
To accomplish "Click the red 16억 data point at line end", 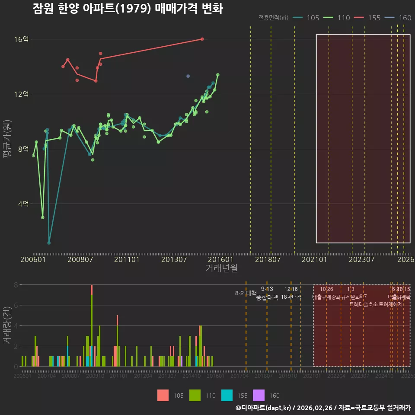I will 202,39.
